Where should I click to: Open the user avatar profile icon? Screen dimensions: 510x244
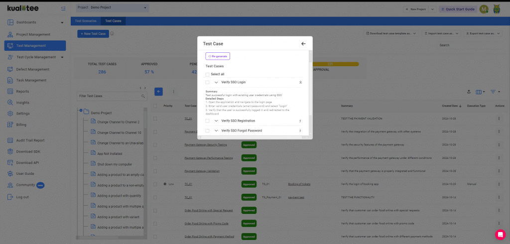(x=484, y=9)
